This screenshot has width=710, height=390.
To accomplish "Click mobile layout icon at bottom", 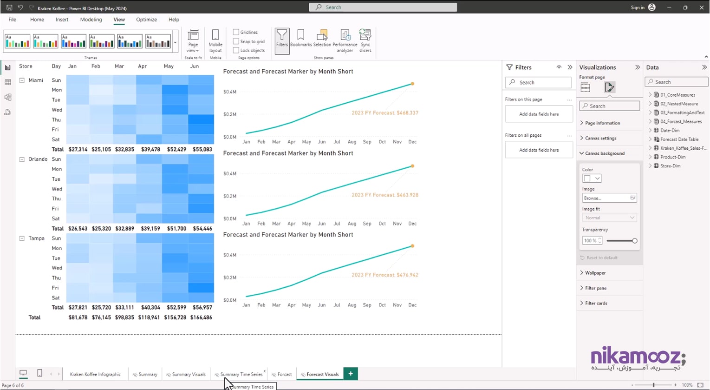I will pyautogui.click(x=39, y=373).
